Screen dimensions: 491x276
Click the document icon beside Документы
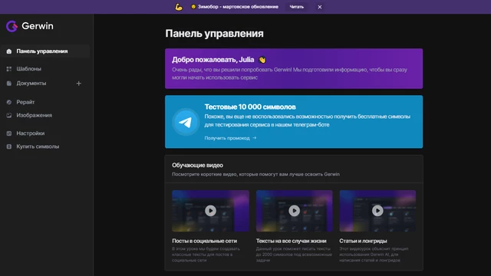coord(9,84)
